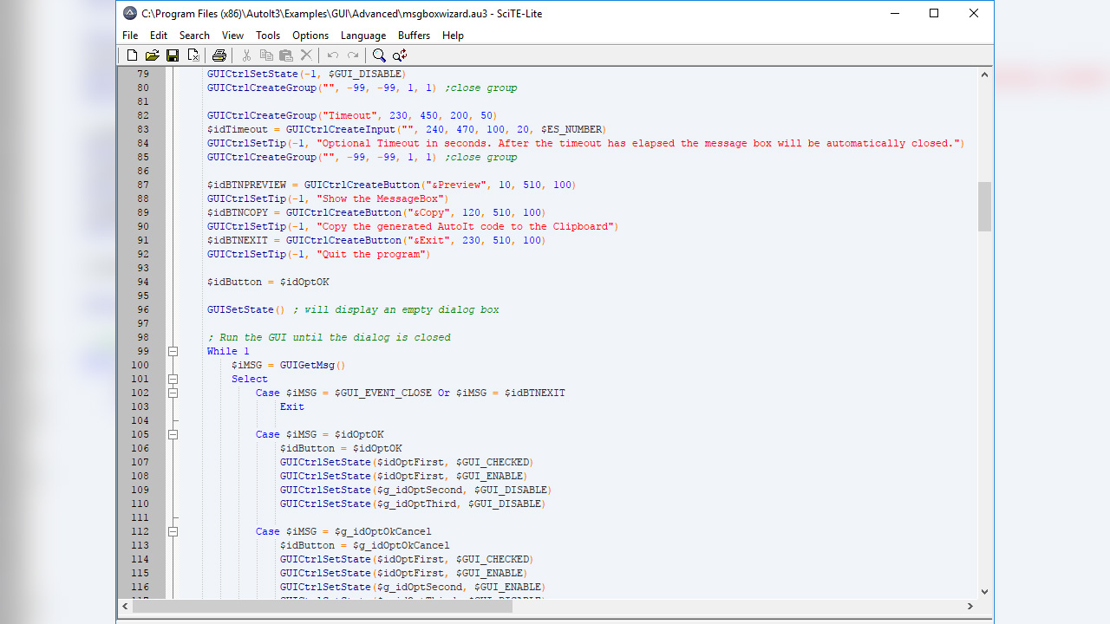Image resolution: width=1110 pixels, height=624 pixels.
Task: Click the "Quit the program" string
Action: pyautogui.click(x=370, y=254)
